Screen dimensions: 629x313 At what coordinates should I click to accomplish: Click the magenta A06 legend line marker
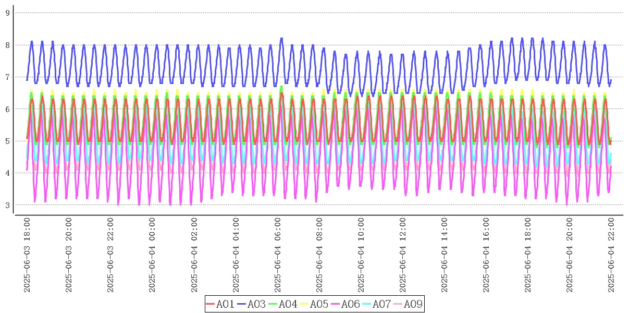pyautogui.click(x=336, y=304)
